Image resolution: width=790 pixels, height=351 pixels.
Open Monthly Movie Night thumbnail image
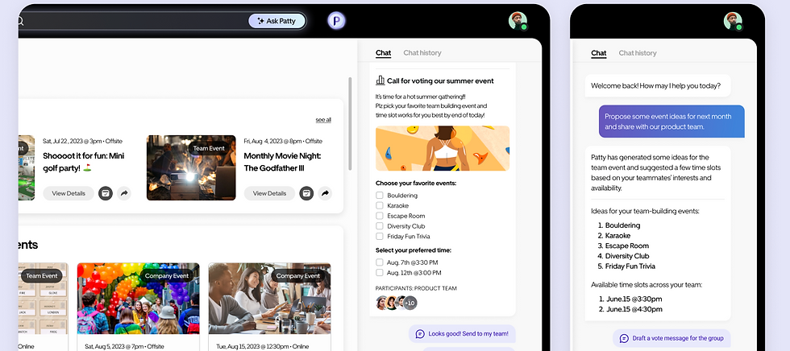tap(191, 167)
